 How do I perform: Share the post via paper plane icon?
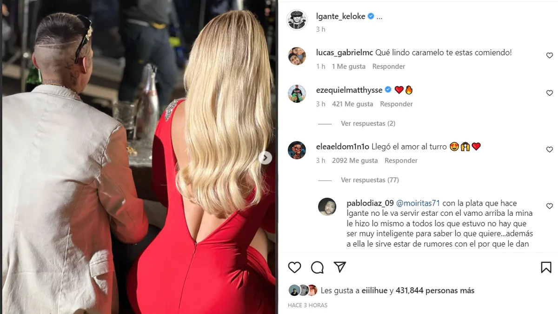point(340,267)
